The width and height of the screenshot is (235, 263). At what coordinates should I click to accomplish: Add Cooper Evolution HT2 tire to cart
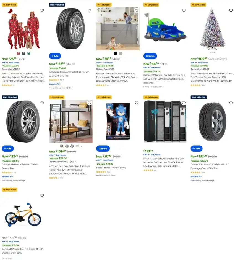197,149
